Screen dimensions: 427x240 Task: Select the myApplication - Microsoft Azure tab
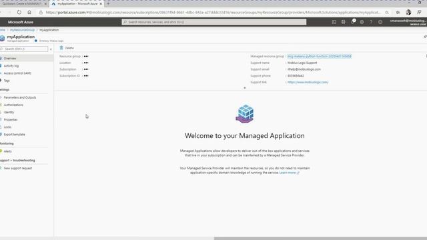pyautogui.click(x=77, y=4)
